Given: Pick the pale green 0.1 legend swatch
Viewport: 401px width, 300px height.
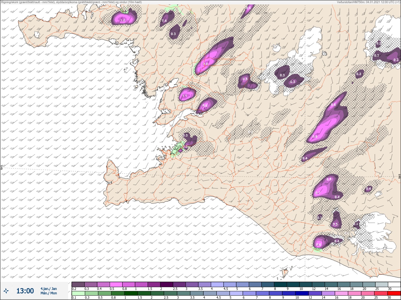Looking at the screenshot, I should point(78,293).
